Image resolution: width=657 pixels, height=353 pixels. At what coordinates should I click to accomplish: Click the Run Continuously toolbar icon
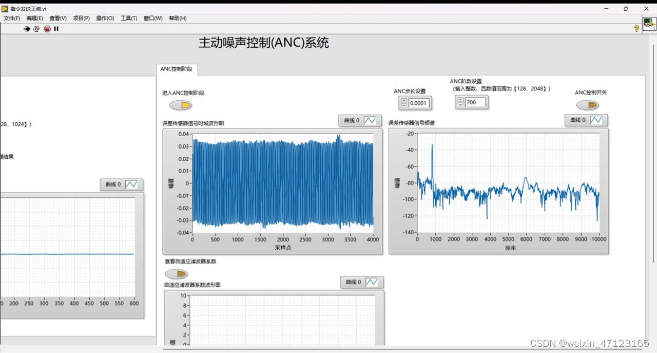coord(36,29)
